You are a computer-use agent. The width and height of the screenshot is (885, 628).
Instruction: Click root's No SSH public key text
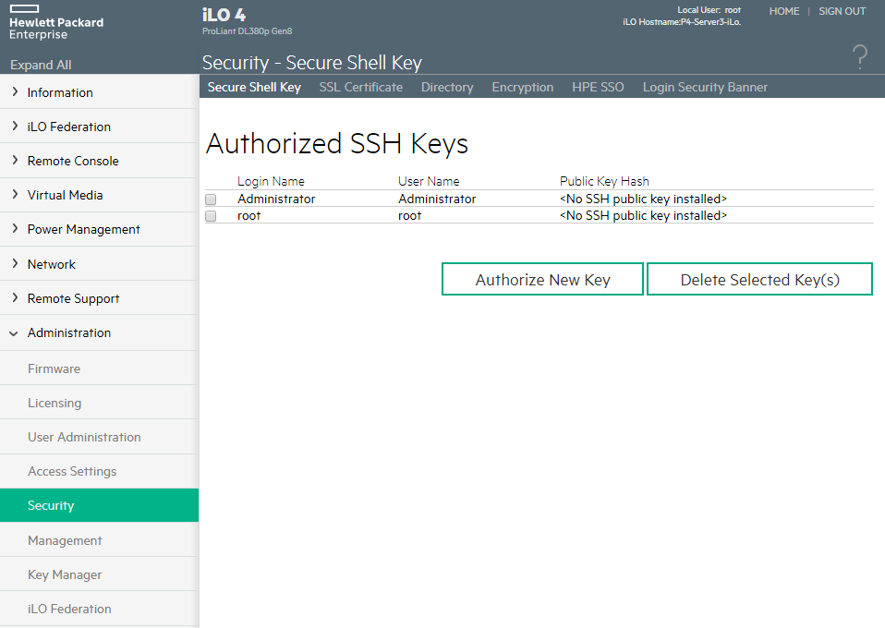643,215
